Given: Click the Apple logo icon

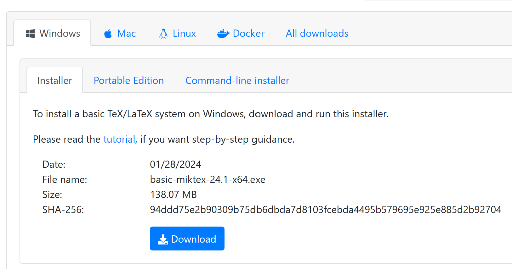Looking at the screenshot, I should click(108, 34).
